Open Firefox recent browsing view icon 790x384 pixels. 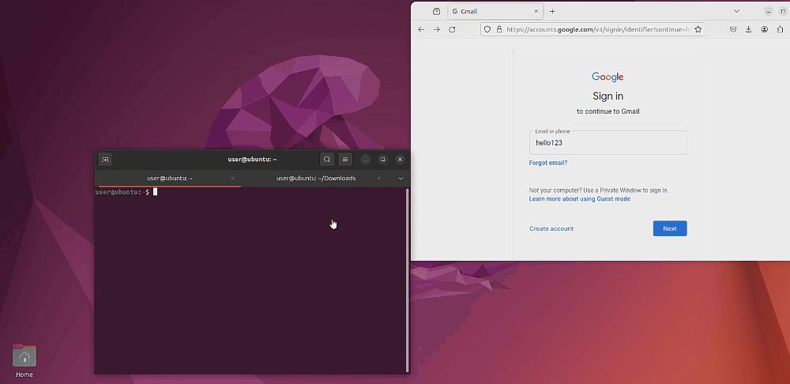tap(436, 11)
